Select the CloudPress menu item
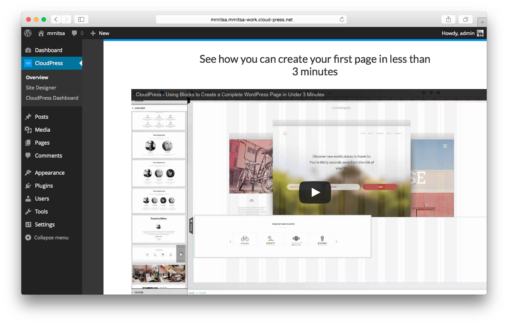This screenshot has height=325, width=508. pos(49,63)
